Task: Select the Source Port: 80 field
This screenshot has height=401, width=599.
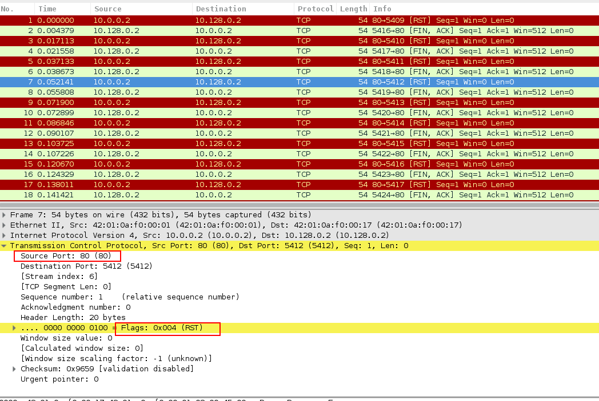Action: [66, 256]
